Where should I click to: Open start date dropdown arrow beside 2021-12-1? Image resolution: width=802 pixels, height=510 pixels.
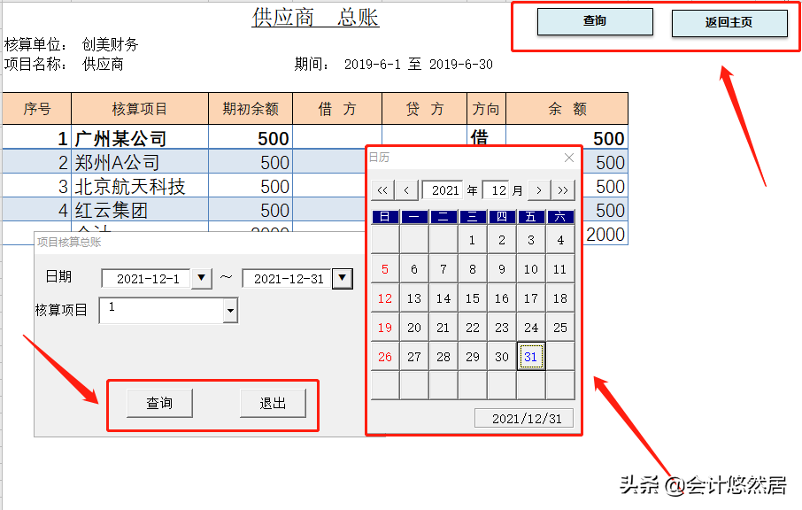click(x=202, y=278)
